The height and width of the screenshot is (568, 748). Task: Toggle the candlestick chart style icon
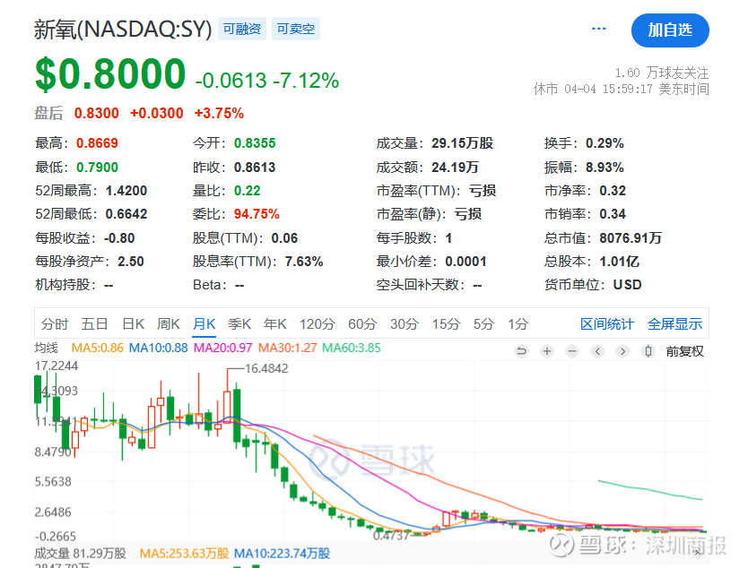point(648,352)
